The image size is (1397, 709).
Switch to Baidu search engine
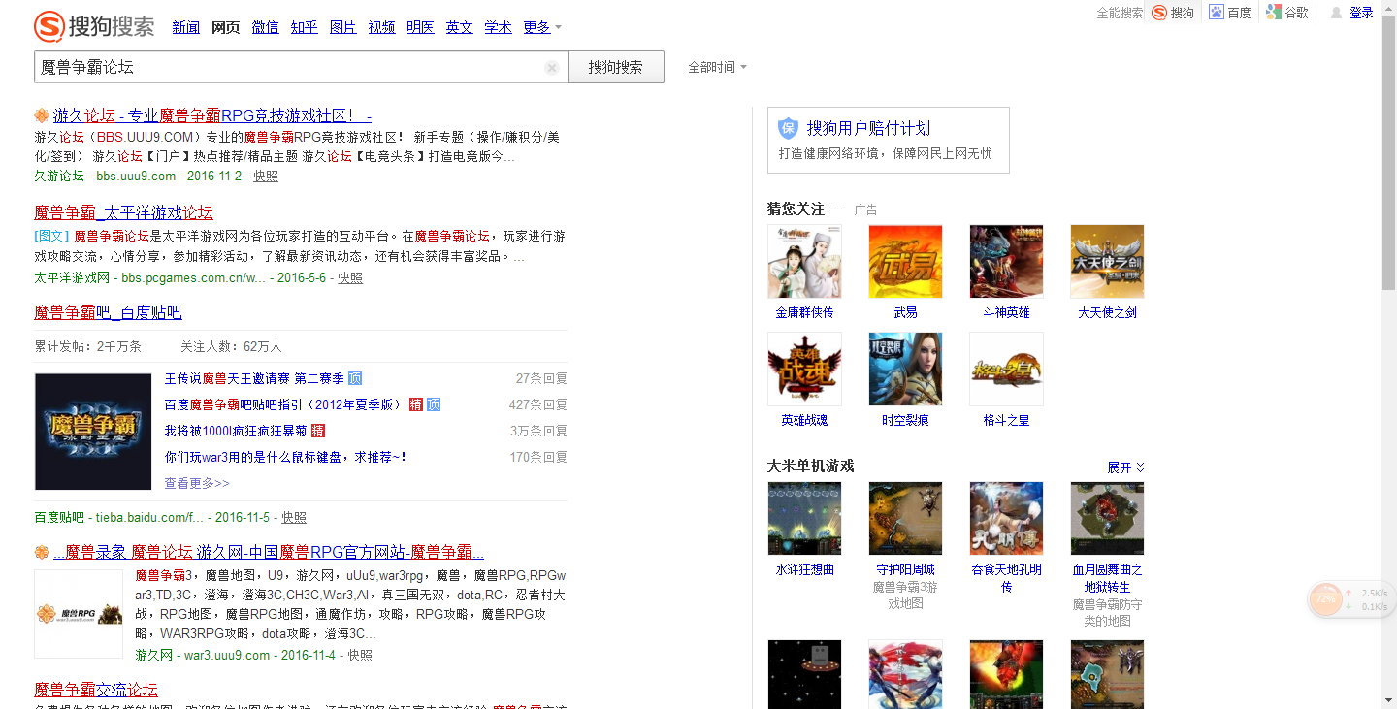point(1229,13)
